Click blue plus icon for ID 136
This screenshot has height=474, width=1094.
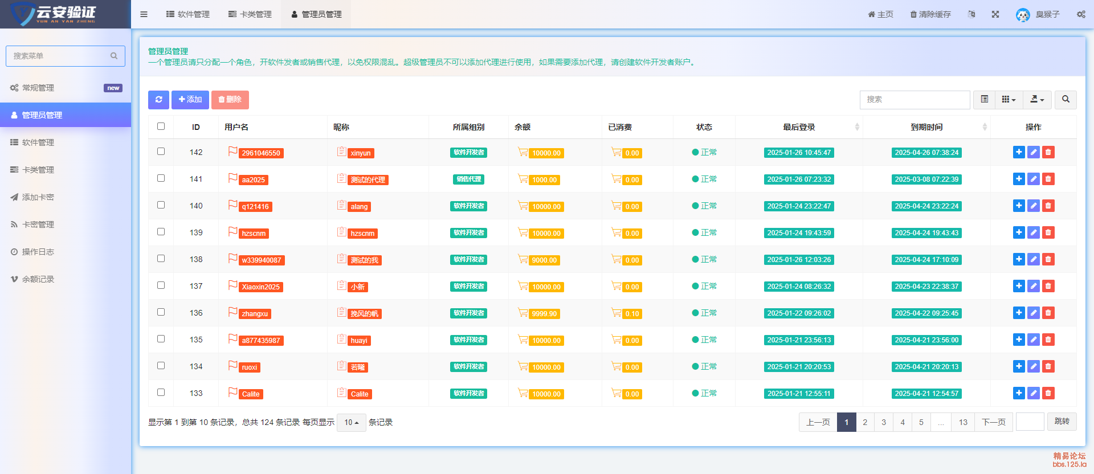click(1019, 313)
